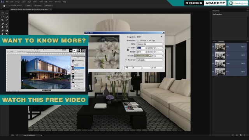249x140 pixels.
Task: Select the Quick Selection tool
Action: click(7, 17)
